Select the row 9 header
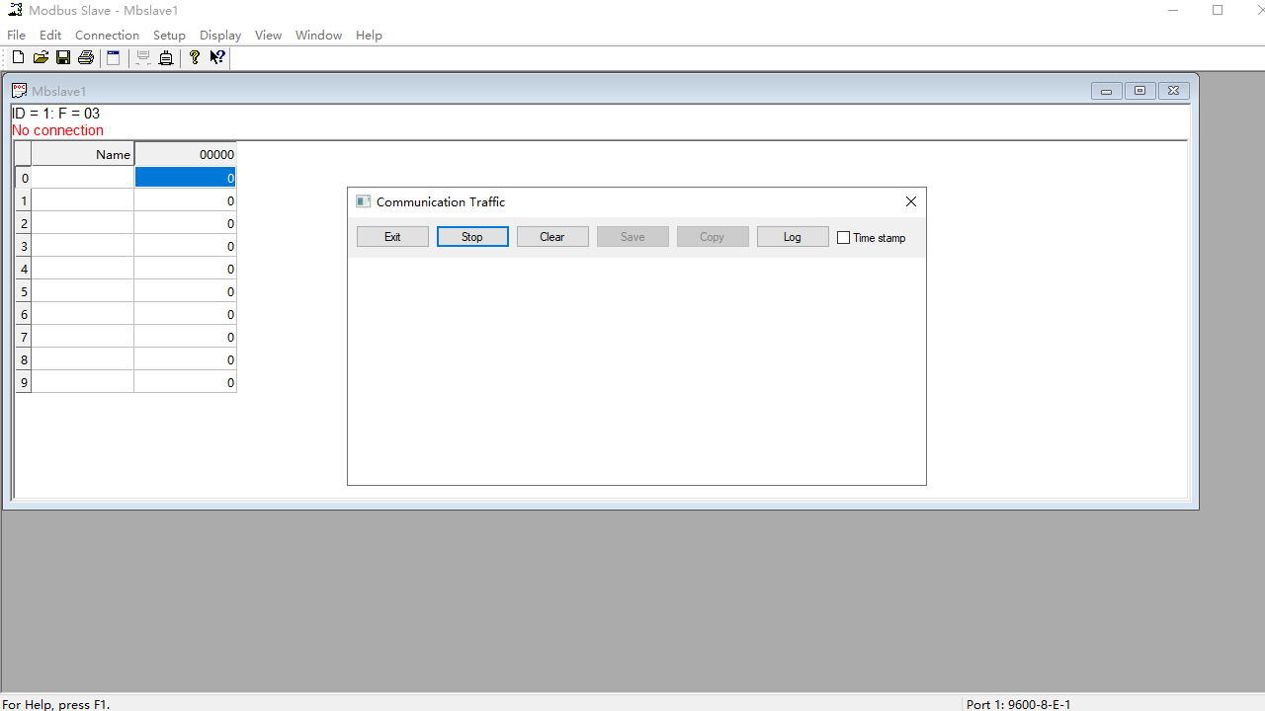Image resolution: width=1265 pixels, height=711 pixels. [24, 382]
